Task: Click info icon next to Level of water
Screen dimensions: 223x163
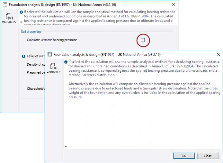Action: click(24, 56)
